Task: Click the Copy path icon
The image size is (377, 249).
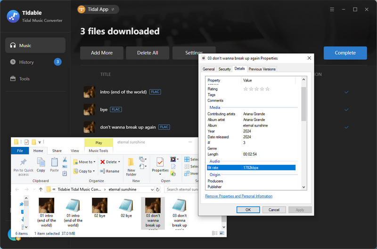Action: 65,167
